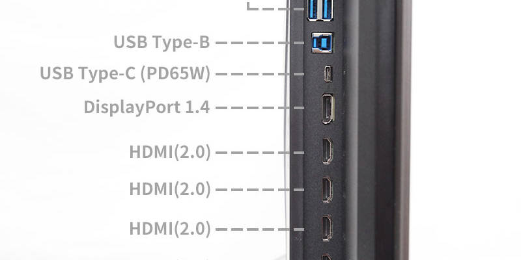This screenshot has height=260, width=521.
Task: Click the third HDMI(2.0) label
Action: point(170,229)
